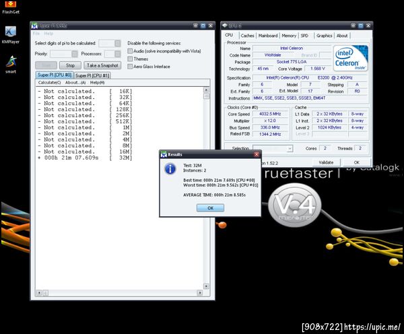This screenshot has height=334, width=404.
Task: Switch to the Caches tab
Action: click(x=247, y=36)
